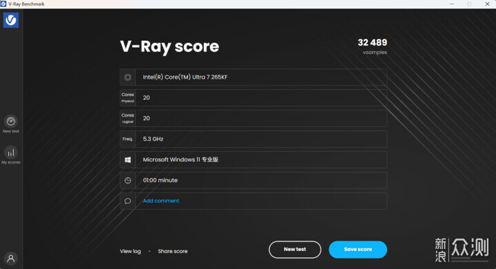Click the physical cores value 20
Viewport: 496px width, 269px height.
coord(146,97)
